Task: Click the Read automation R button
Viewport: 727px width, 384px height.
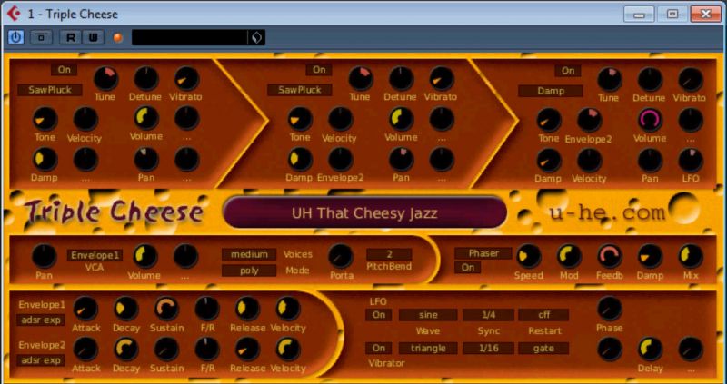Action: [71, 37]
